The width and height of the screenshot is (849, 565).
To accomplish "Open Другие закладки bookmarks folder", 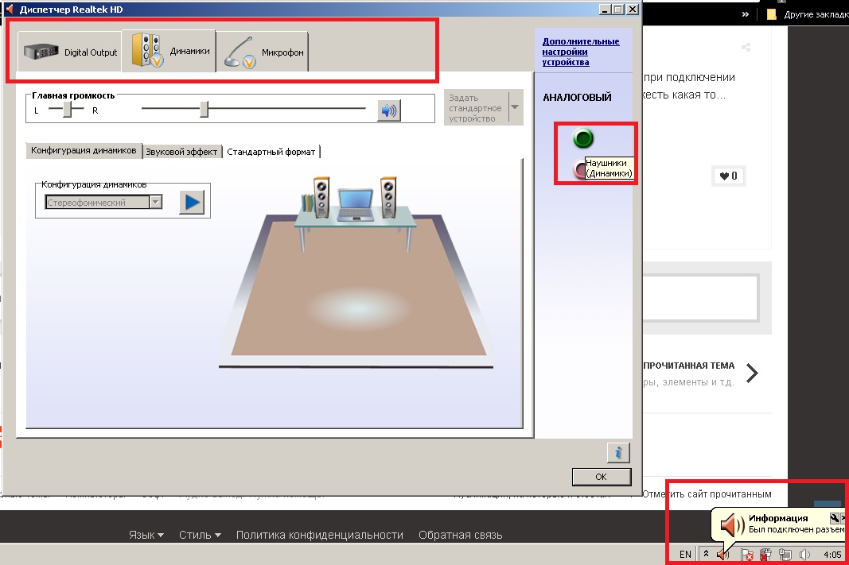I will 808,14.
